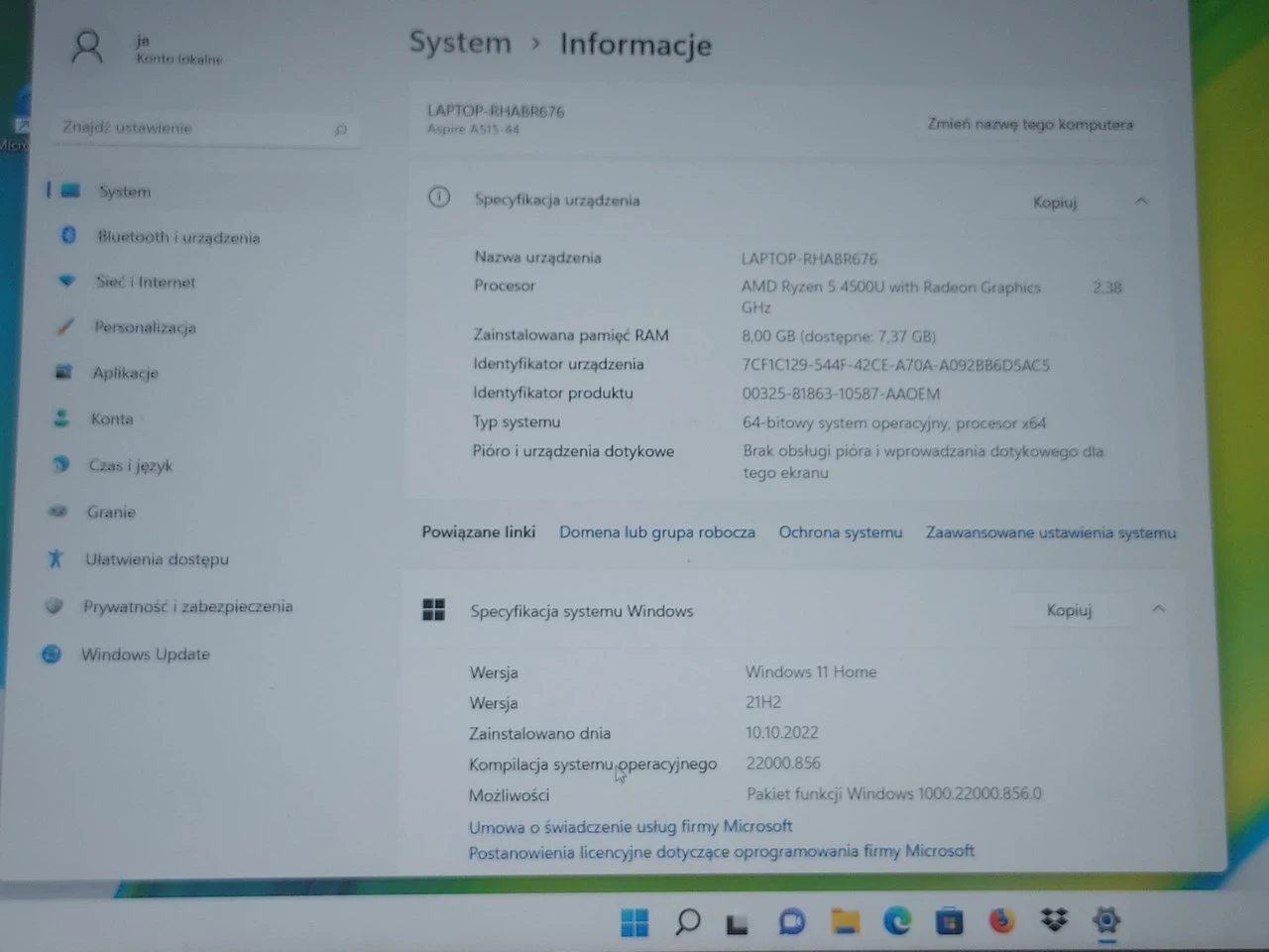Click the Windows logo beside Specyfikacja systemu
Viewport: 1269px width, 952px height.
click(x=433, y=609)
